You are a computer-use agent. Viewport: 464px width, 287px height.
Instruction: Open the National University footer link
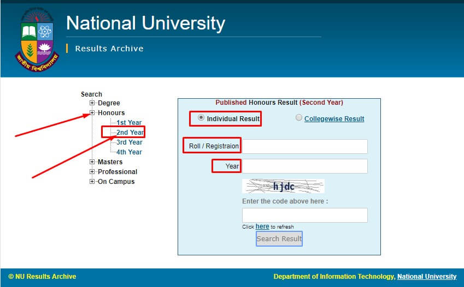(x=427, y=276)
